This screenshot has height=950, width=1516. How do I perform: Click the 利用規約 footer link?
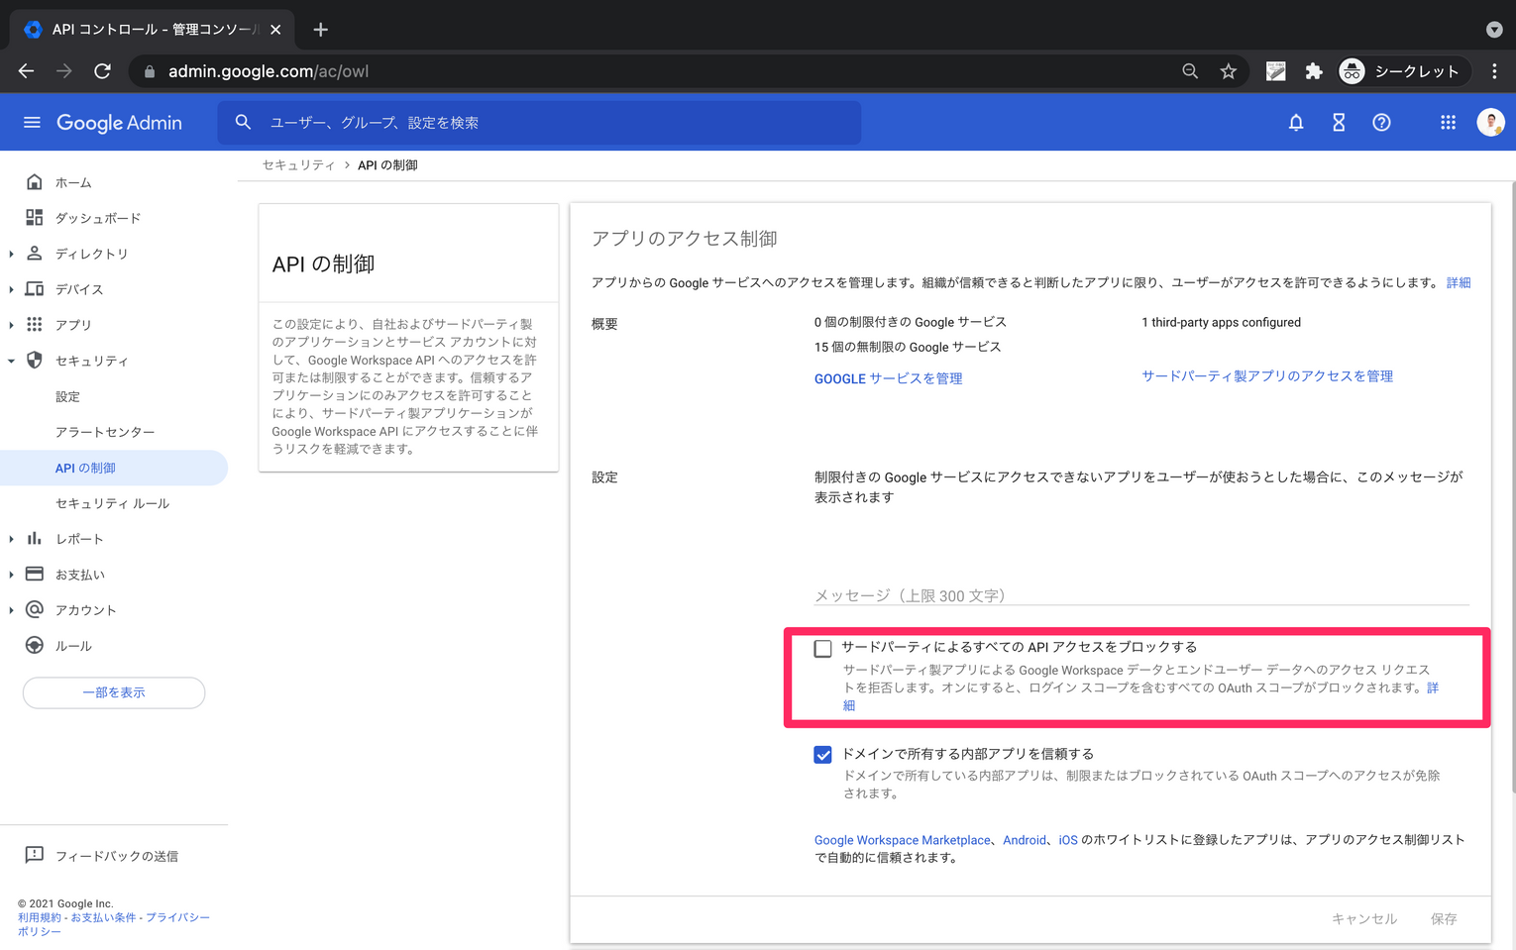[39, 917]
